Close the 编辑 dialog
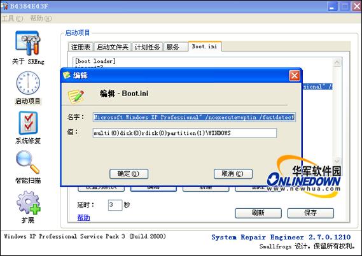Image resolution: width=362 pixels, height=256 pixels. (x=295, y=75)
